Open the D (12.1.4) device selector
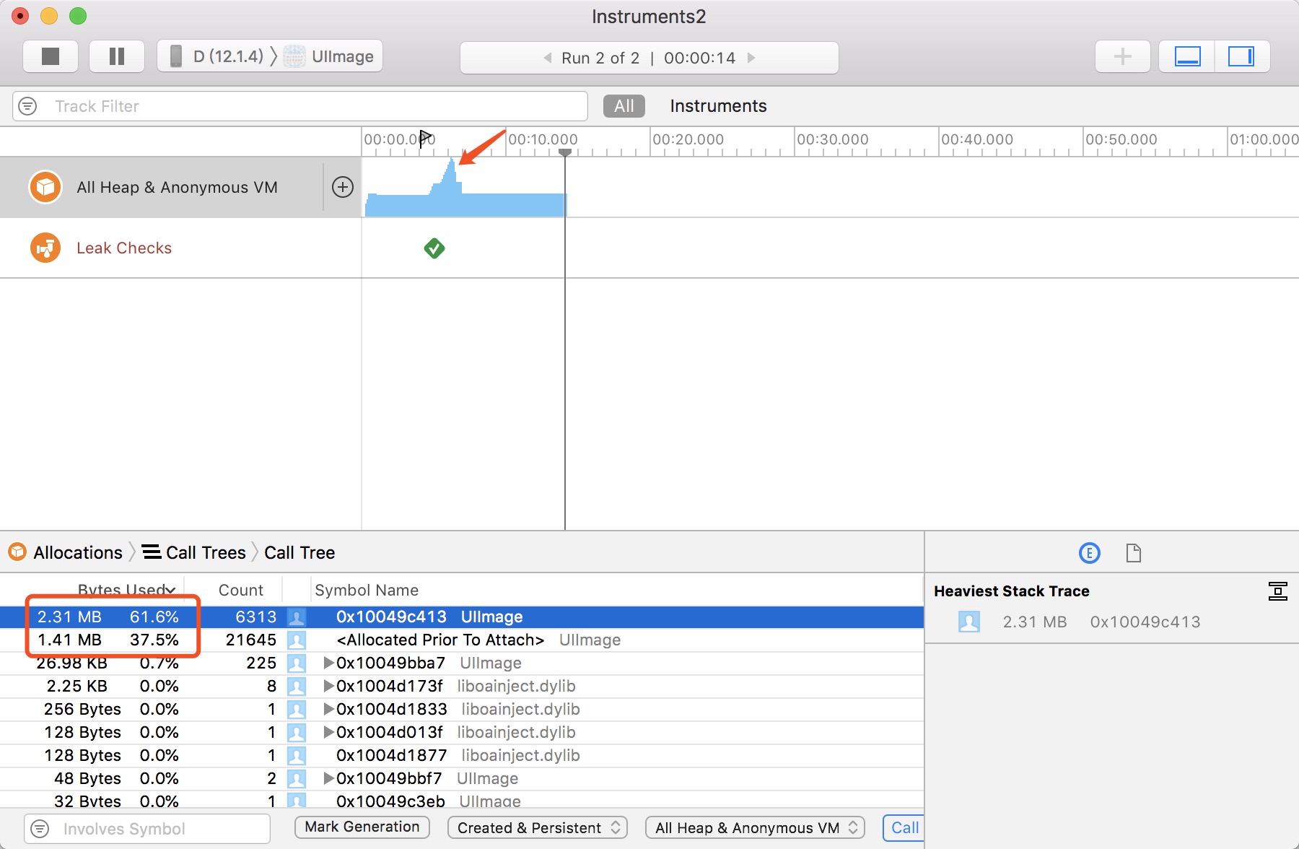 [216, 56]
